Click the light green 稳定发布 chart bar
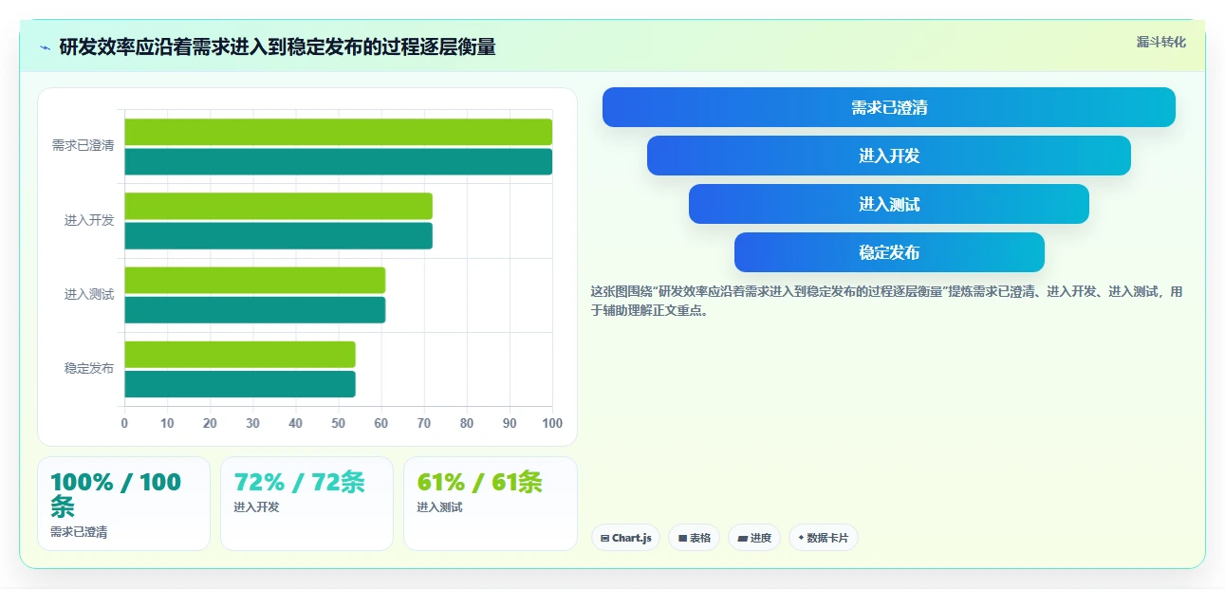 pyautogui.click(x=239, y=354)
